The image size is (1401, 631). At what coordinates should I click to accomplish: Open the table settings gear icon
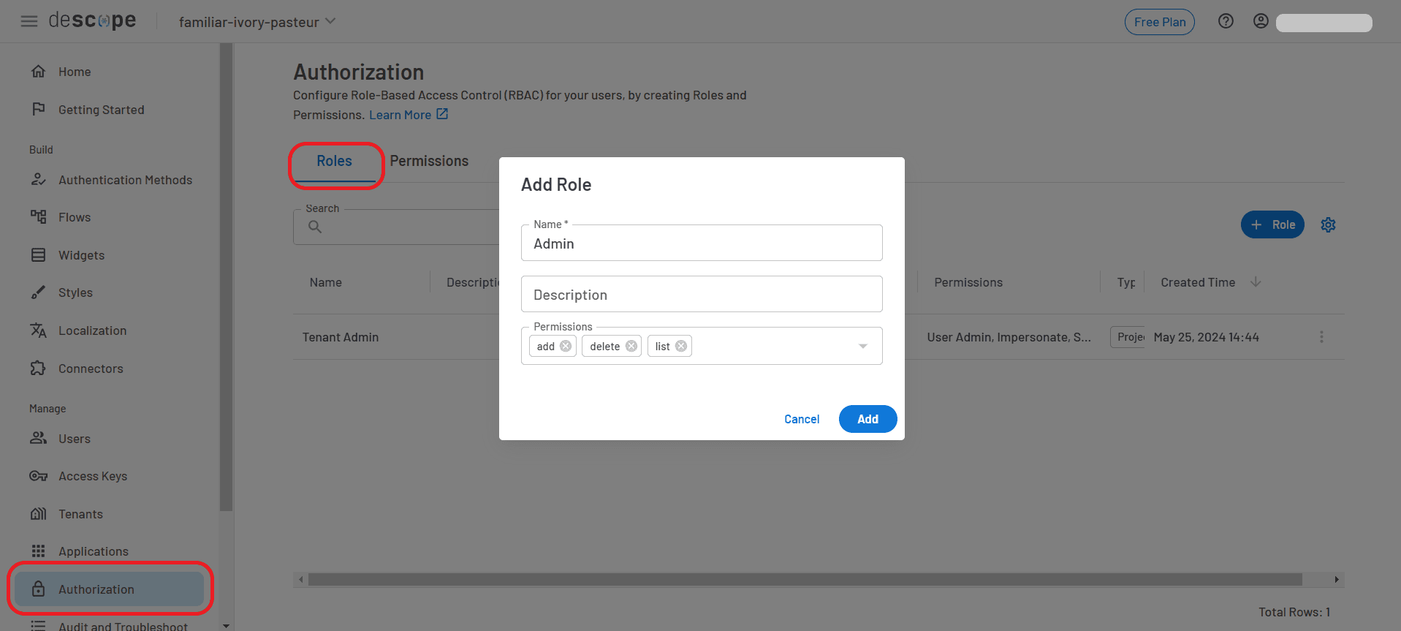[1328, 225]
